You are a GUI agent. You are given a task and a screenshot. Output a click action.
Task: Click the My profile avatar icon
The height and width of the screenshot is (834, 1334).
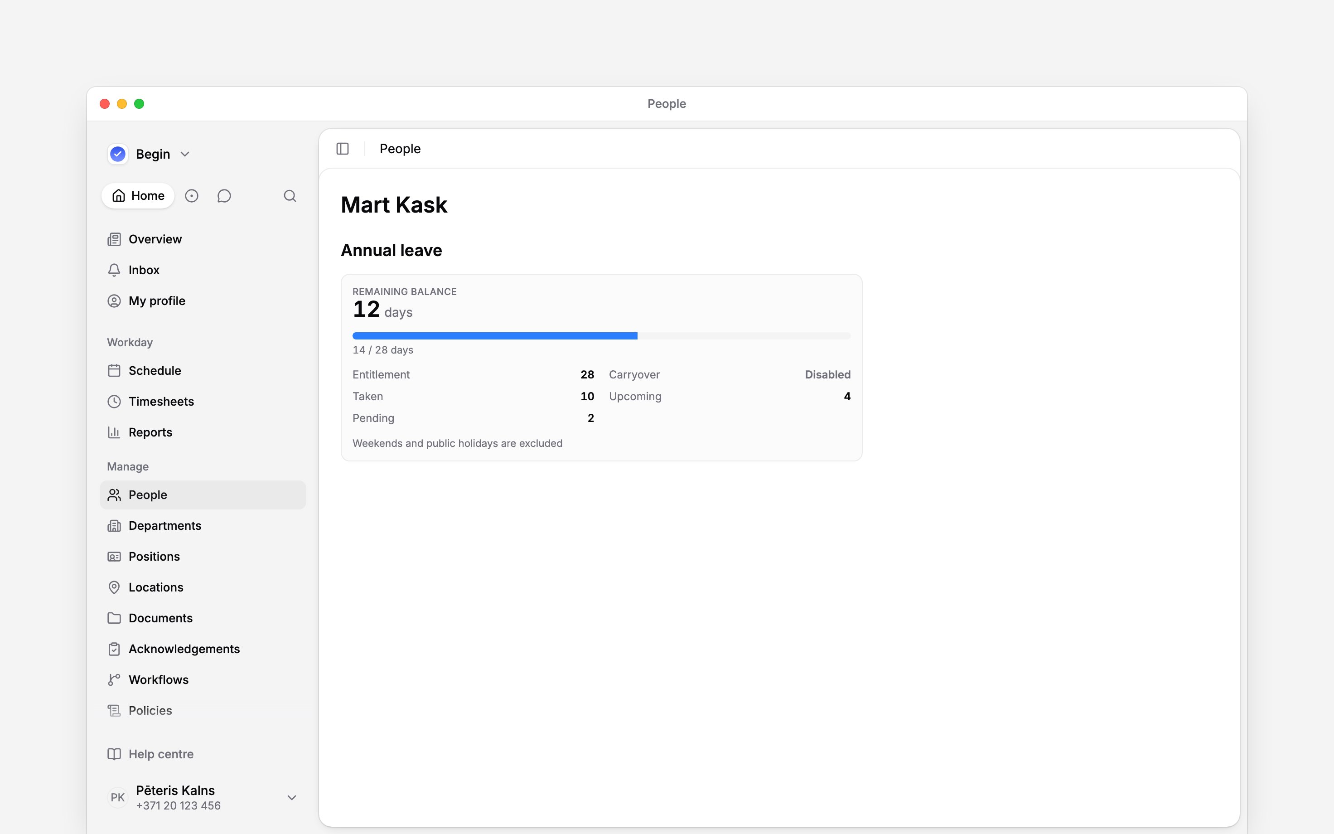tap(114, 301)
